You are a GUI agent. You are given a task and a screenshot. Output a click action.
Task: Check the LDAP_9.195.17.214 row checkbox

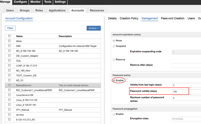click(x=10, y=65)
